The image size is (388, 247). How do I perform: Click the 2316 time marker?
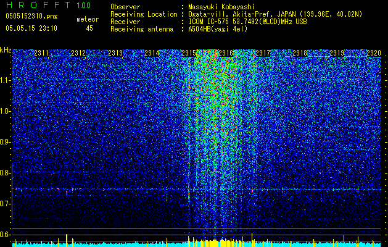(226, 53)
